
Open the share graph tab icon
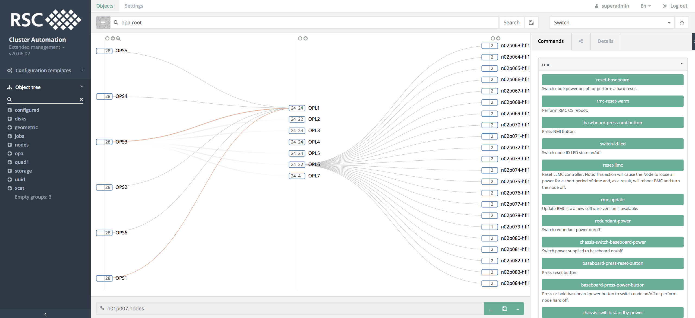click(x=581, y=41)
